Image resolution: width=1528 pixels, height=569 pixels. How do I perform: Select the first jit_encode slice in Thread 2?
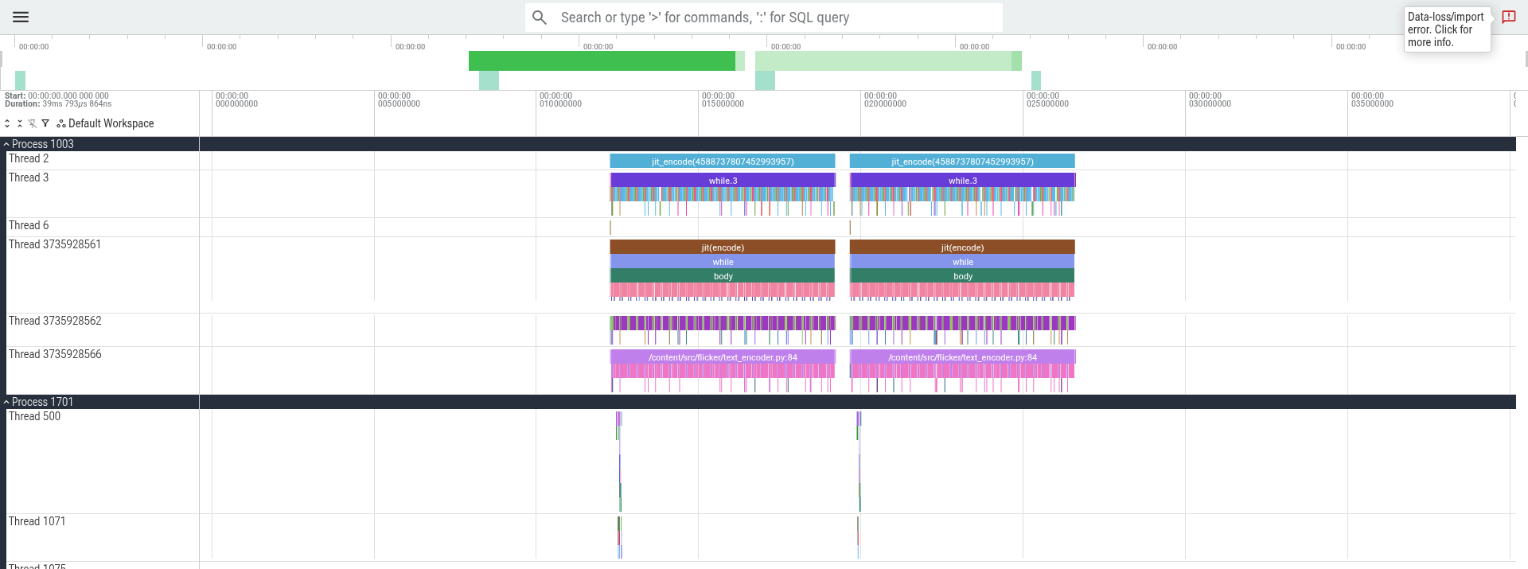(723, 162)
